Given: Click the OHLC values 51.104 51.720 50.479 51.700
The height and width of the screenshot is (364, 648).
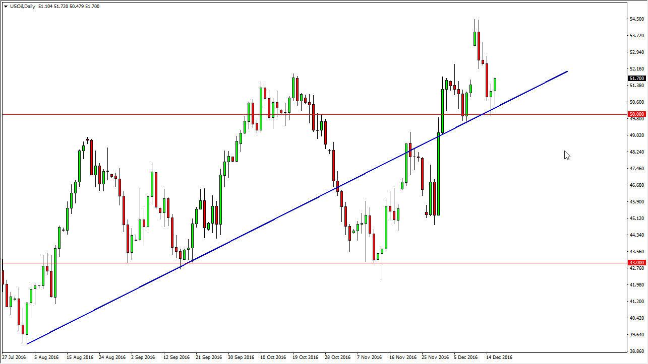Looking at the screenshot, I should pos(68,7).
